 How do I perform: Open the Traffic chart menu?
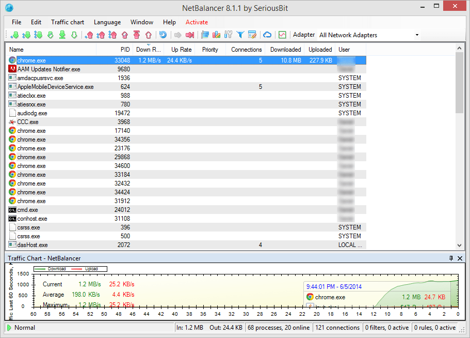click(x=68, y=22)
